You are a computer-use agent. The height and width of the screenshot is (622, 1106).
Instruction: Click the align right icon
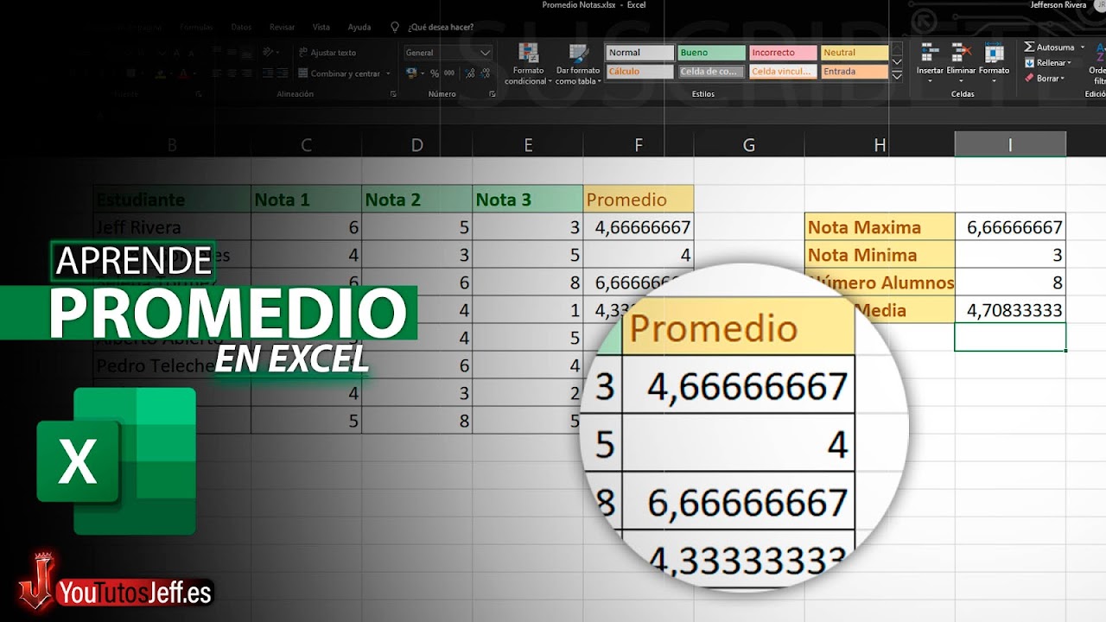pyautogui.click(x=246, y=73)
